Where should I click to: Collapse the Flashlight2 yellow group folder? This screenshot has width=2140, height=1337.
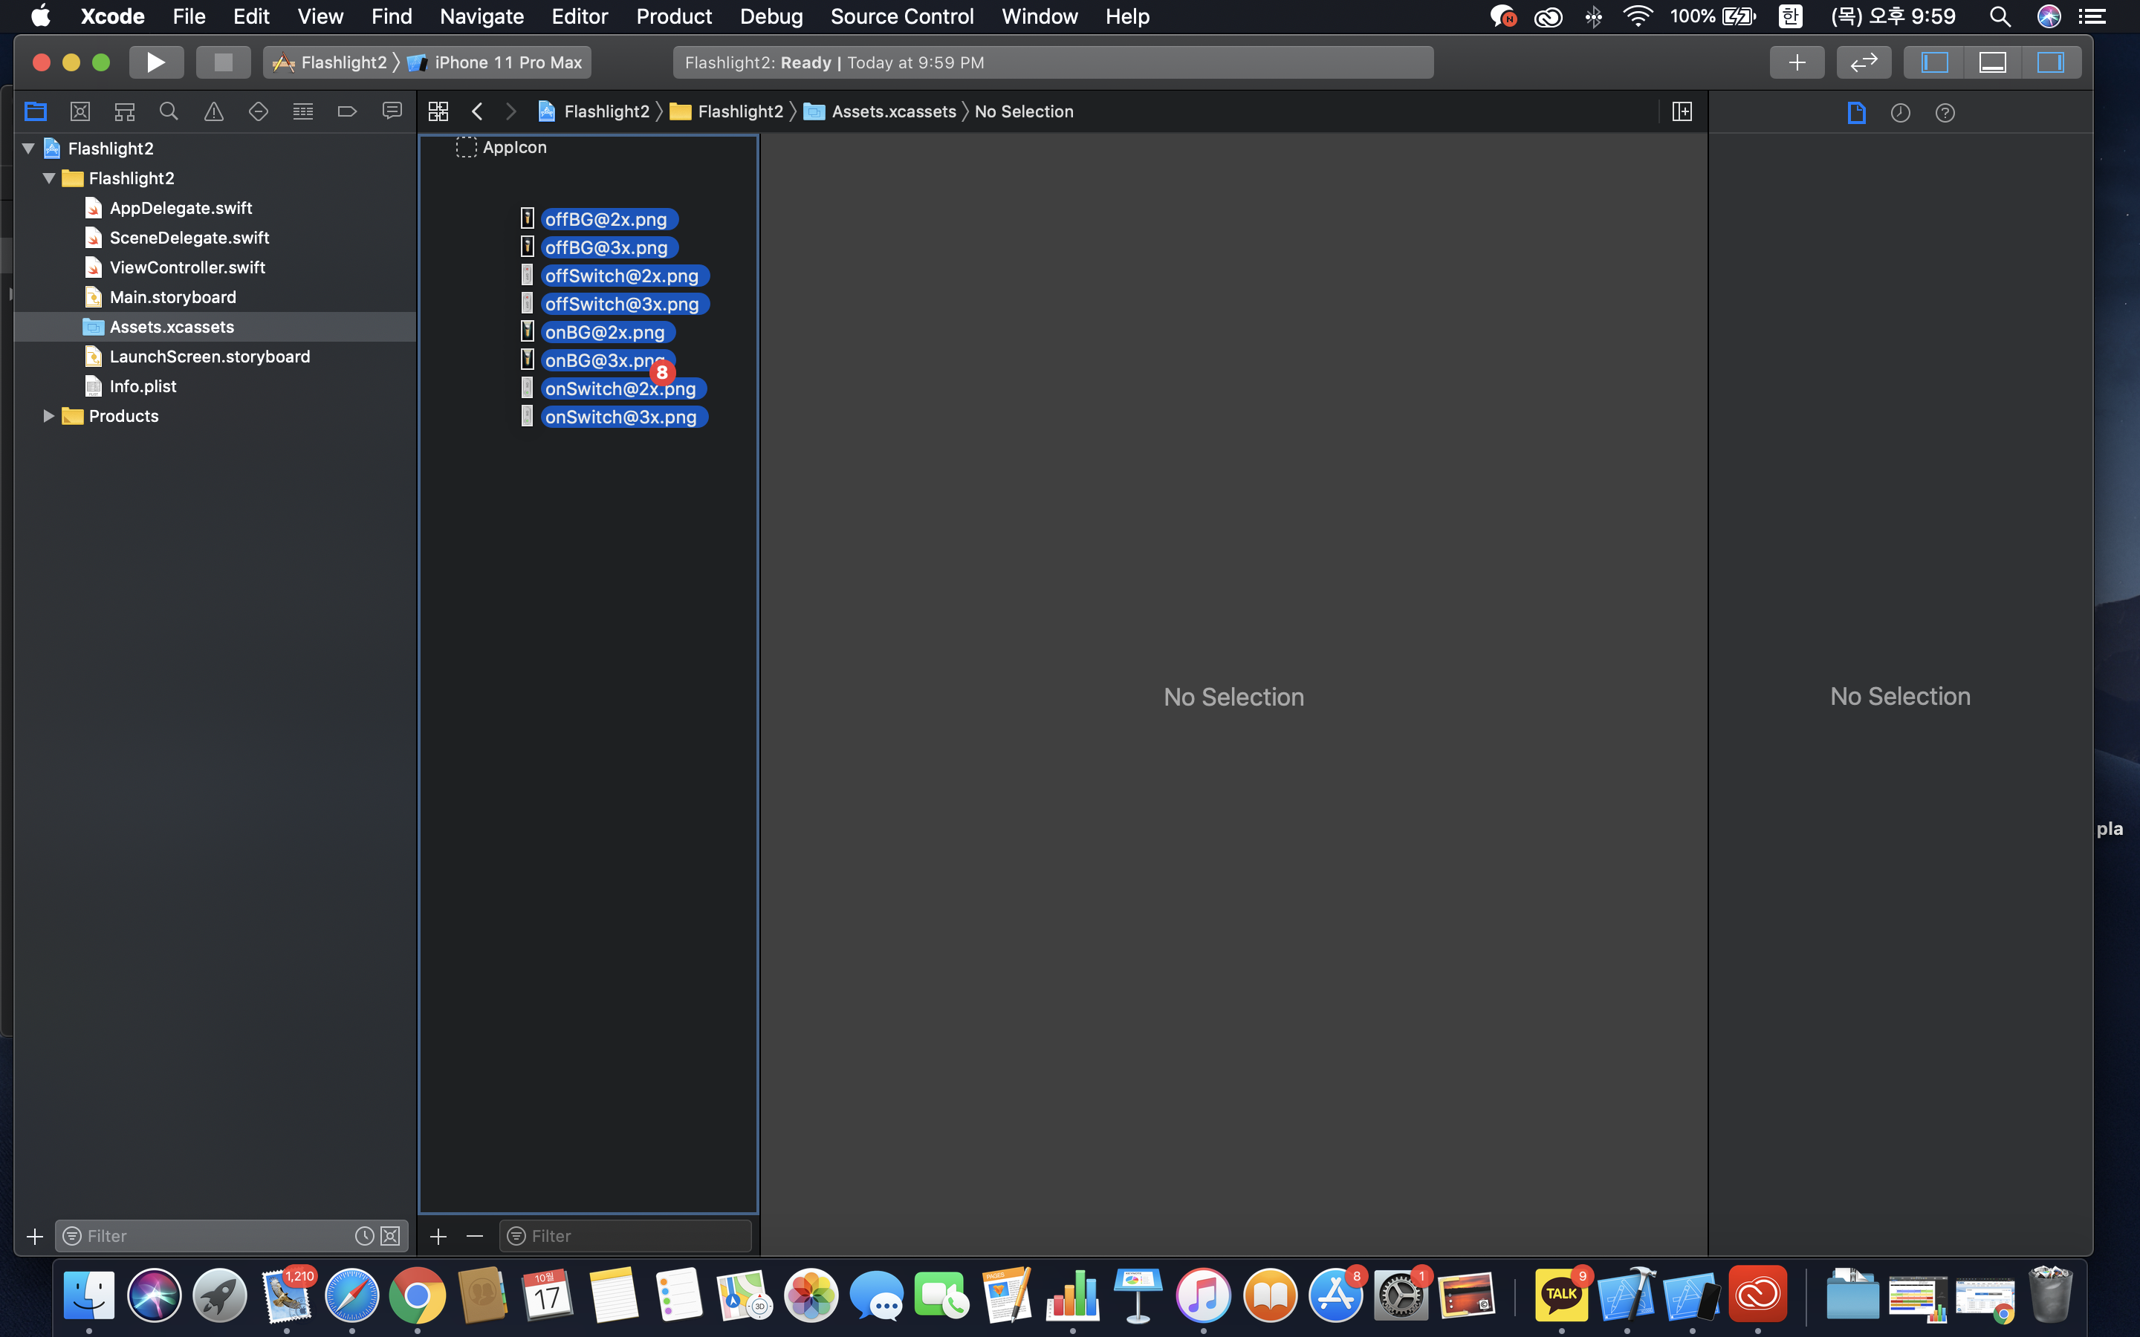point(48,178)
